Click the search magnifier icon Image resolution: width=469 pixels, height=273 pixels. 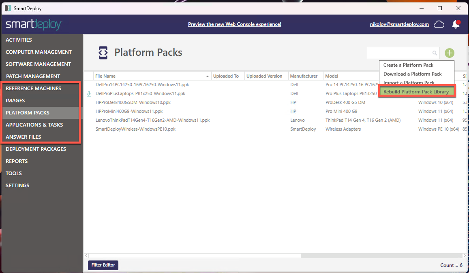point(435,53)
